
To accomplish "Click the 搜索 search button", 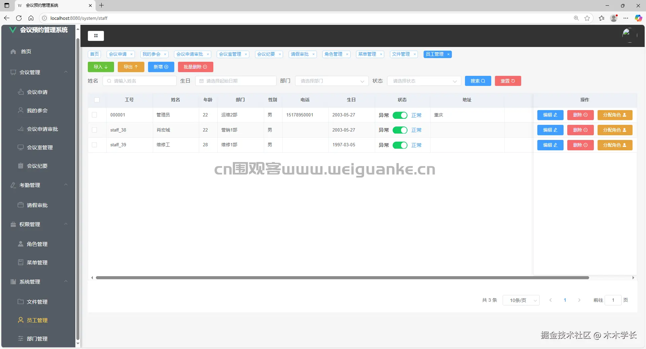I will 478,81.
